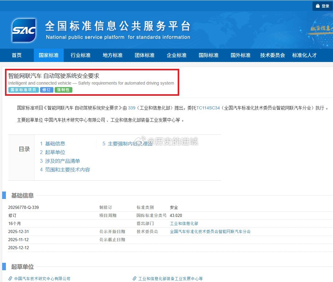
Task: Click the date 2025-12-12
Action: pos(18,248)
